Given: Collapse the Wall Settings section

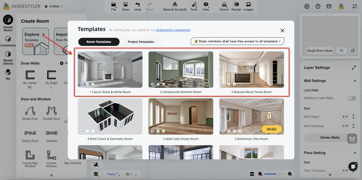Looking at the screenshot, I should (x=355, y=81).
